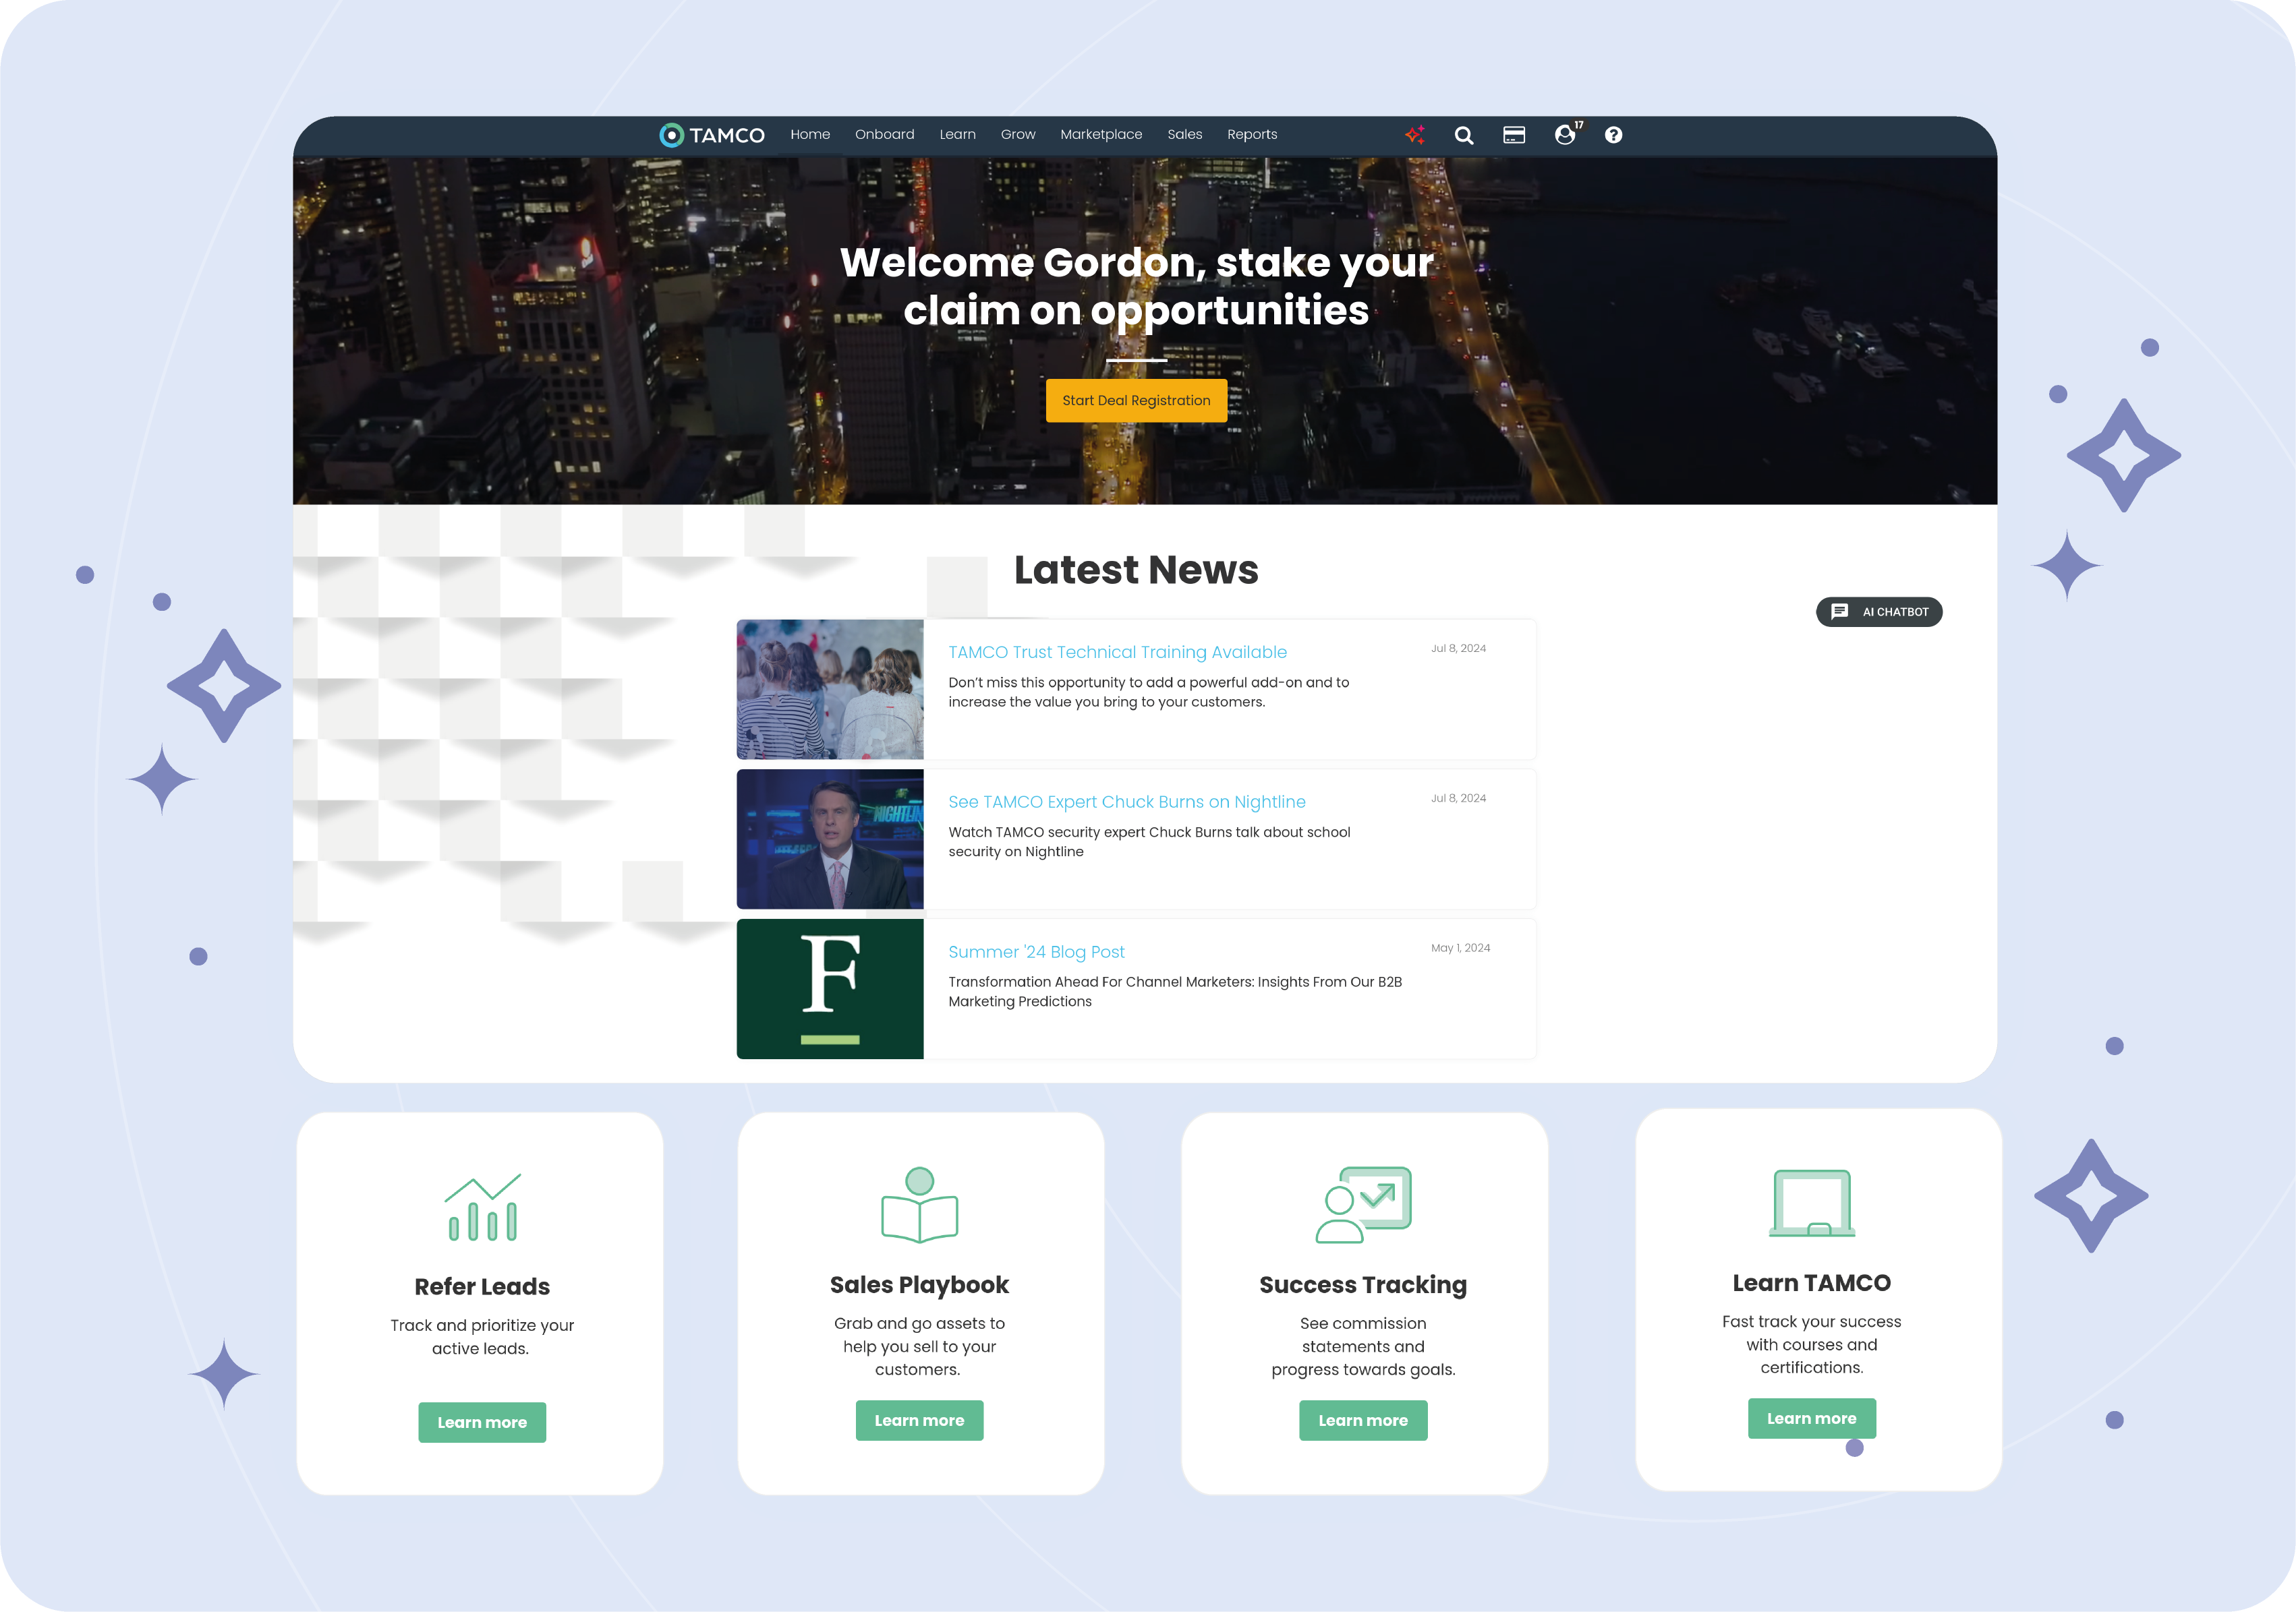
Task: Open the search magnifier icon
Action: pyautogui.click(x=1464, y=135)
